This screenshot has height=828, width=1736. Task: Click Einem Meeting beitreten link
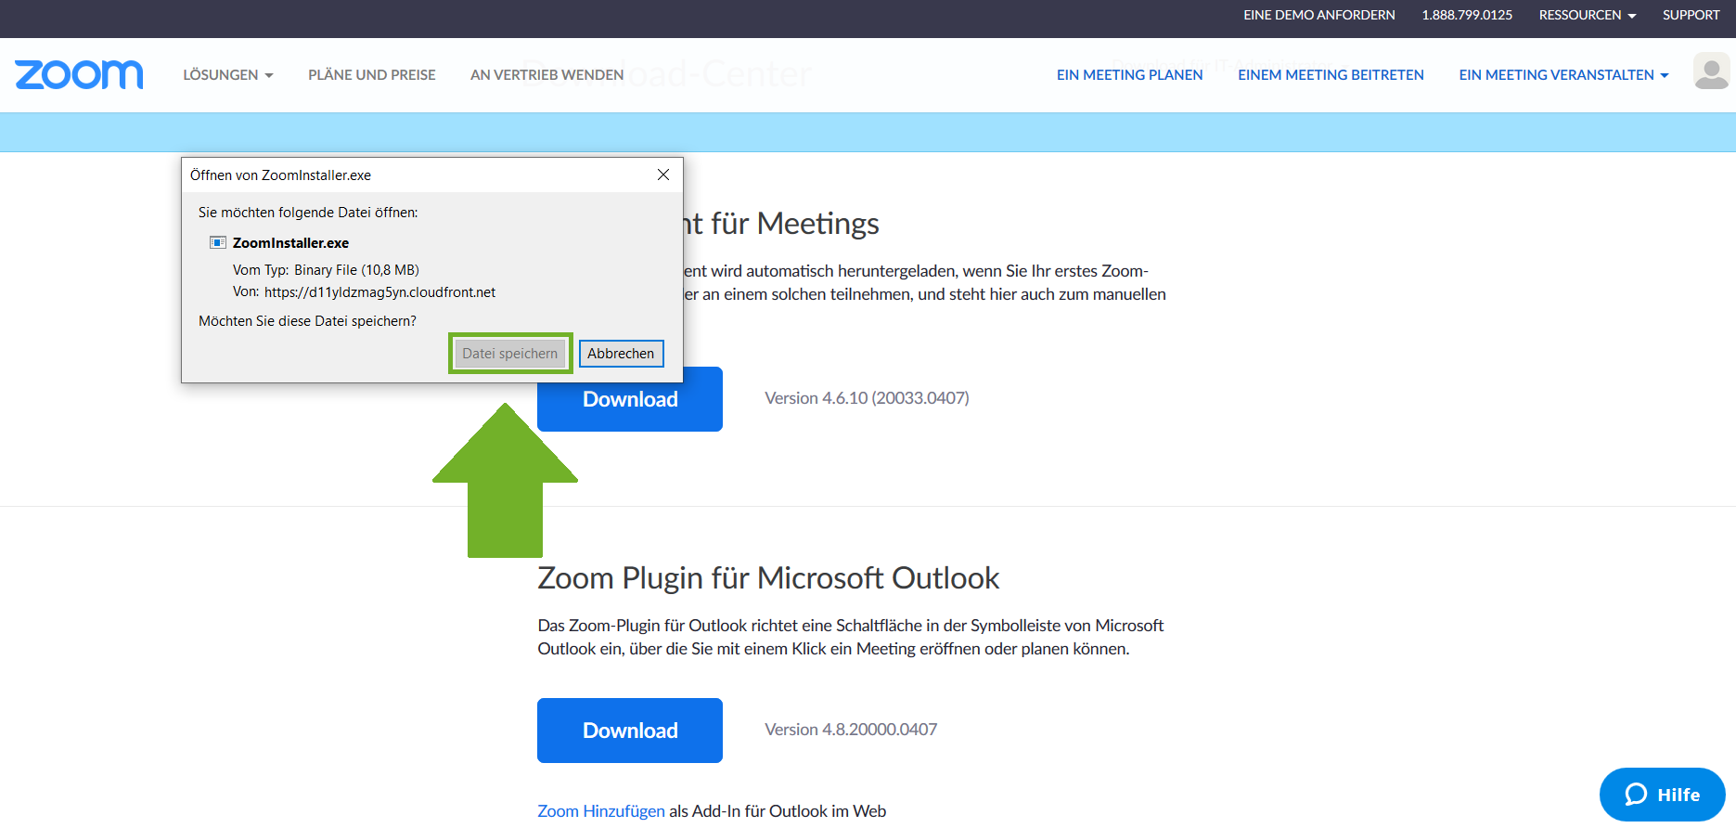click(1331, 75)
